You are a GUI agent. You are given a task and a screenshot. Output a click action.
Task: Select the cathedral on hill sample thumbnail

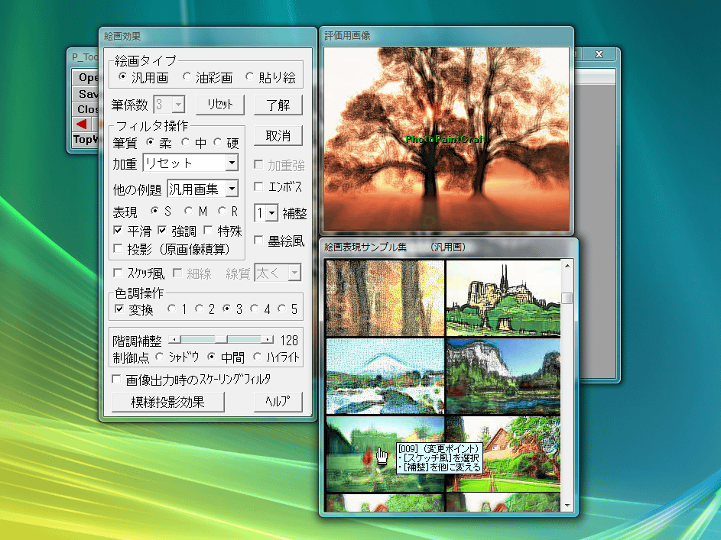pos(503,298)
